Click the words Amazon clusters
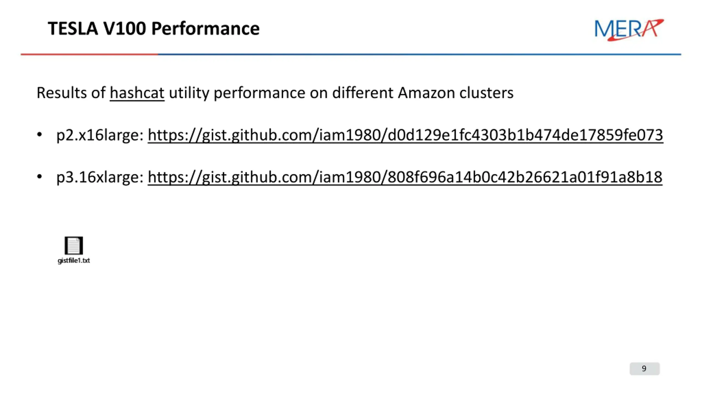702x395 pixels. [455, 93]
